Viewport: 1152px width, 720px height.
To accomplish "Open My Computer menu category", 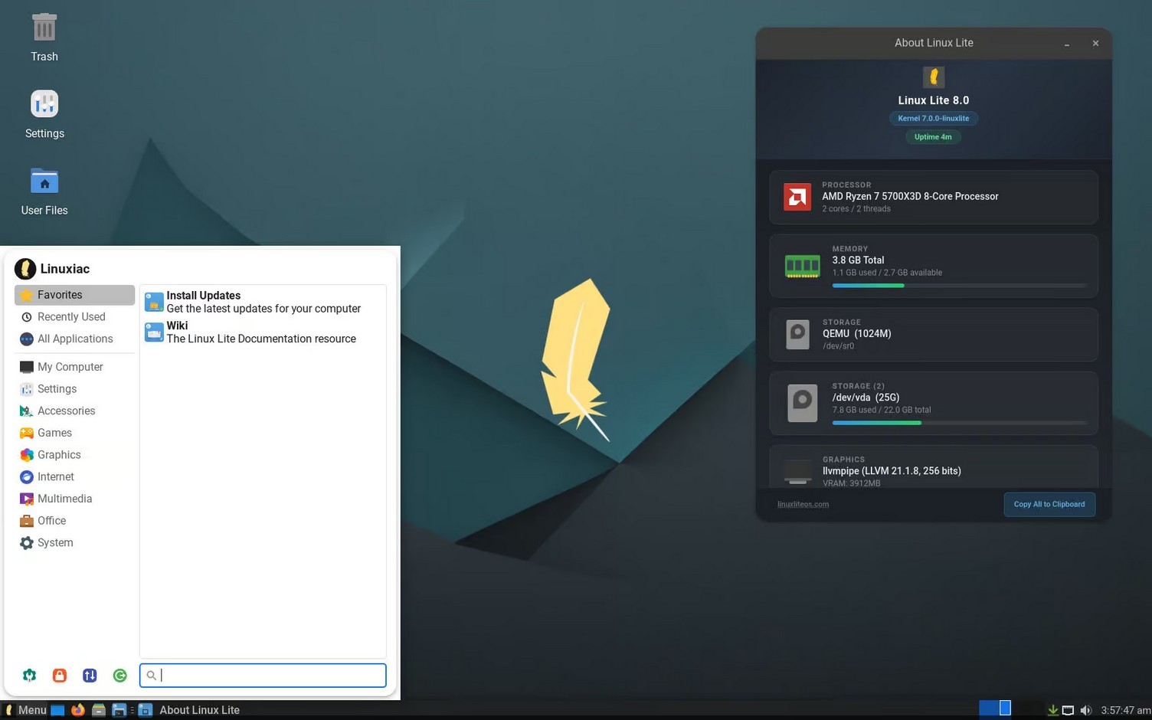I will 74,367.
